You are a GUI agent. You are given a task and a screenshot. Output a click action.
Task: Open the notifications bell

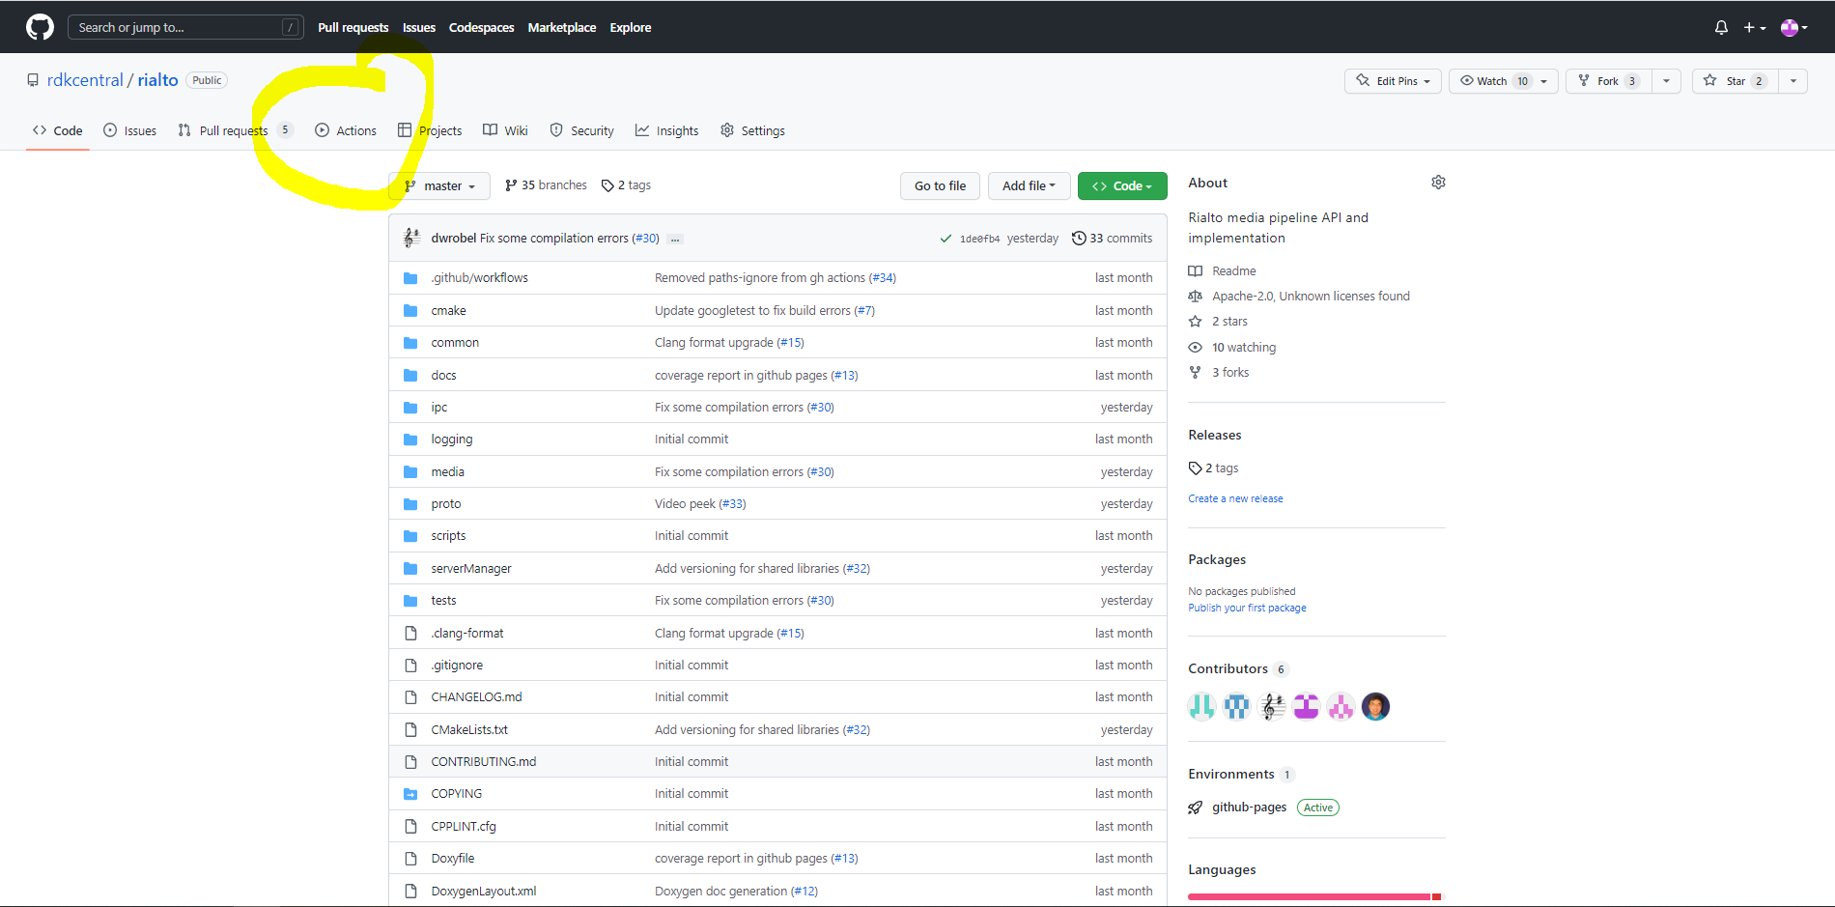pyautogui.click(x=1721, y=28)
